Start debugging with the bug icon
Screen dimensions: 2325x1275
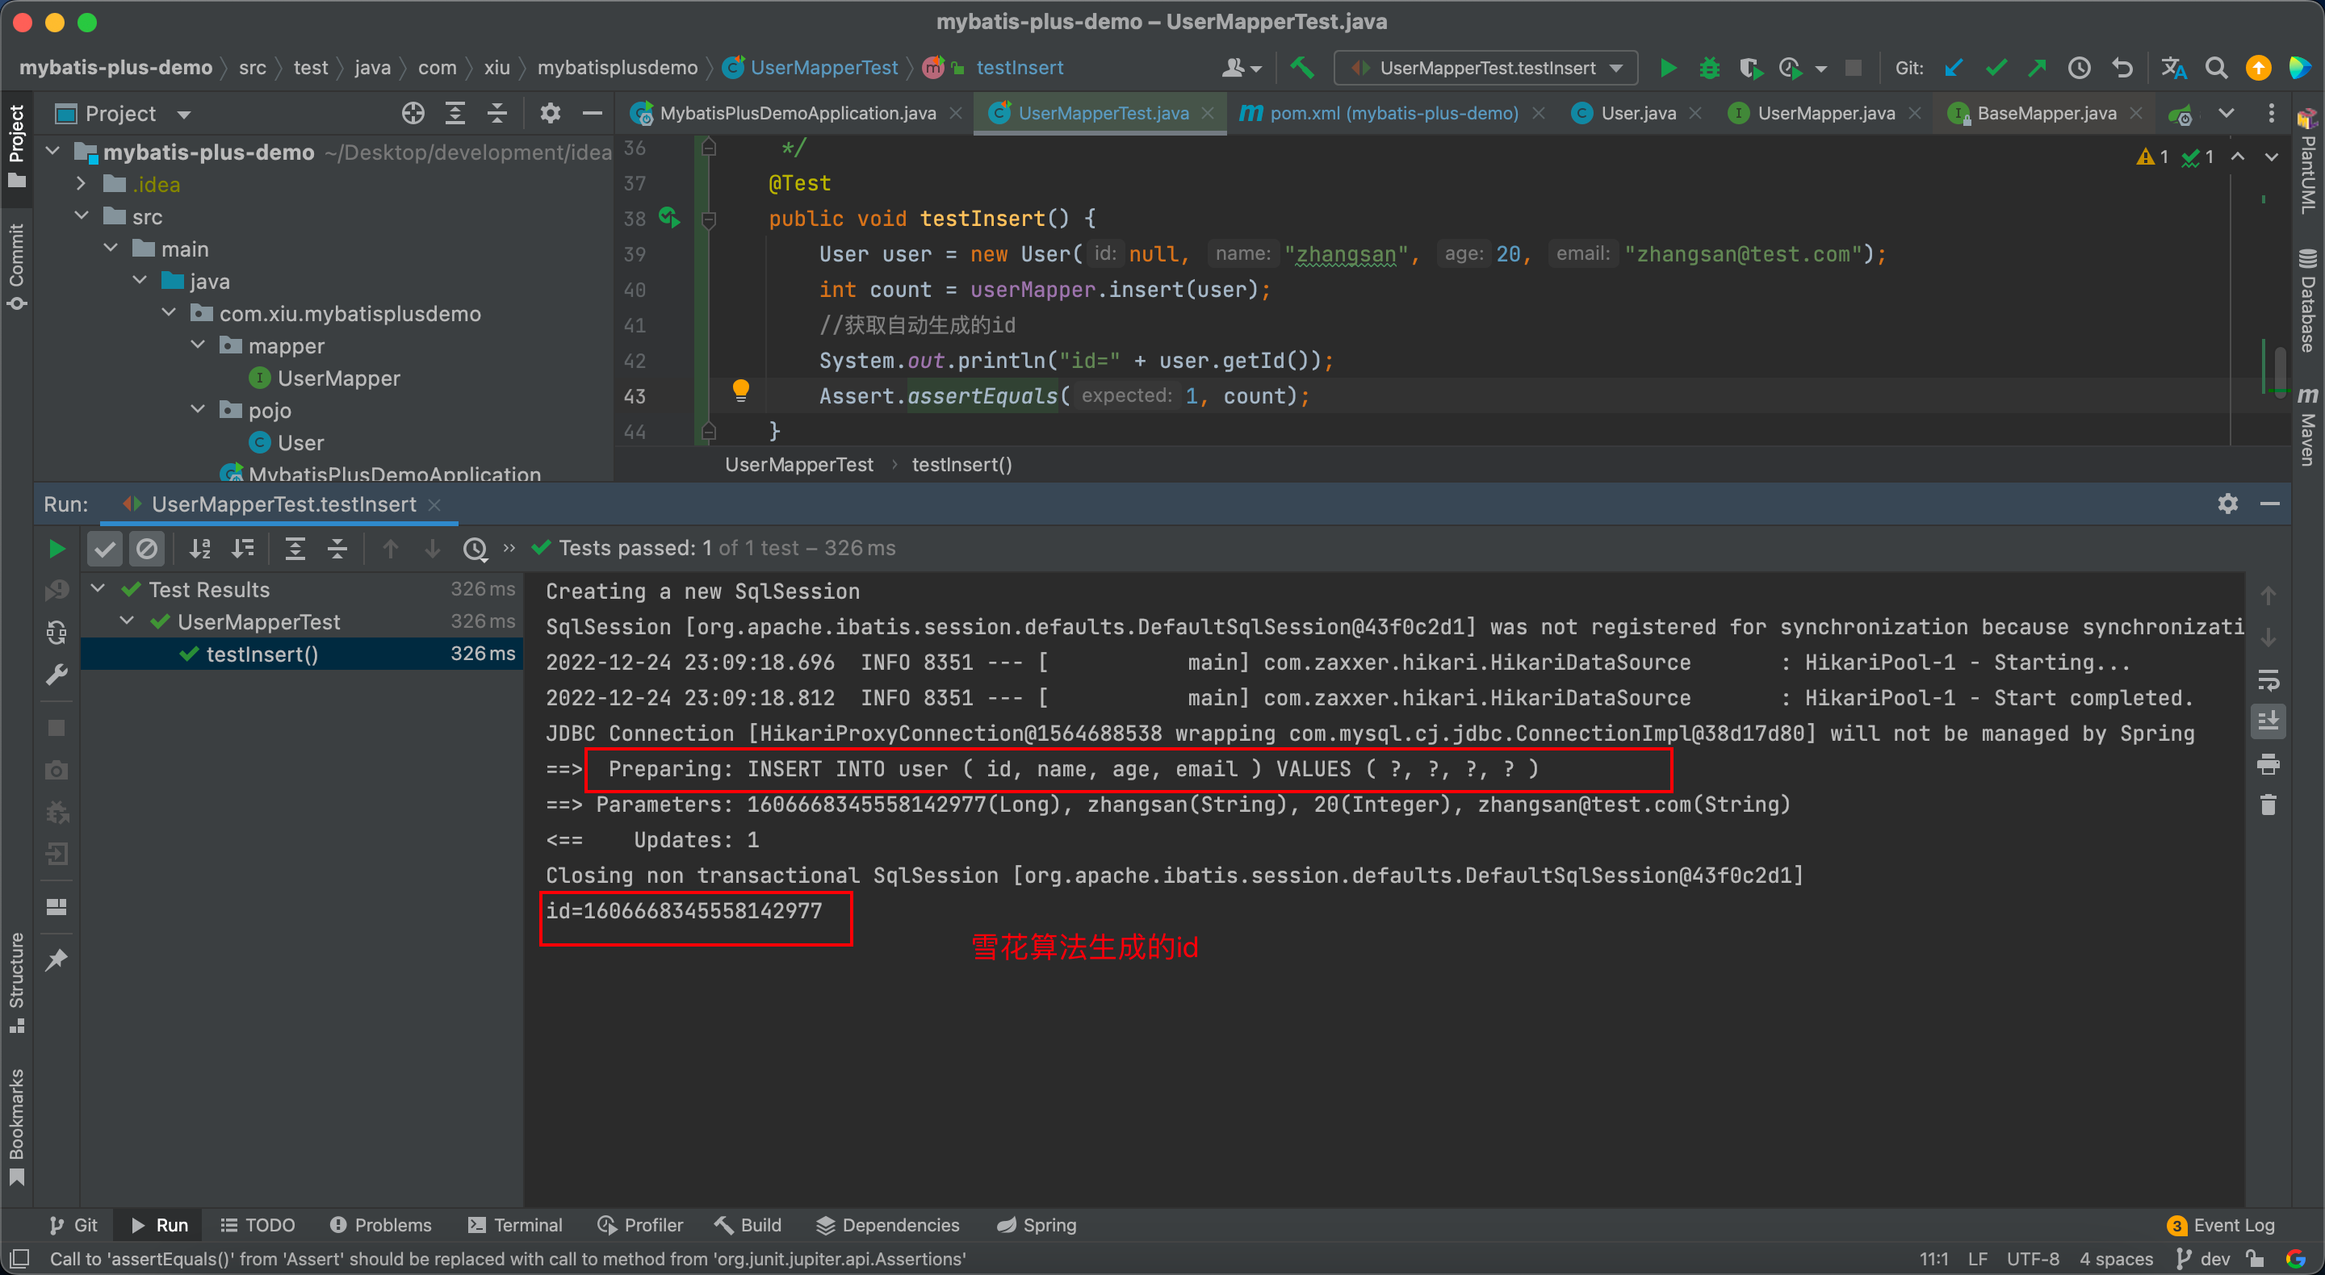coord(1710,68)
